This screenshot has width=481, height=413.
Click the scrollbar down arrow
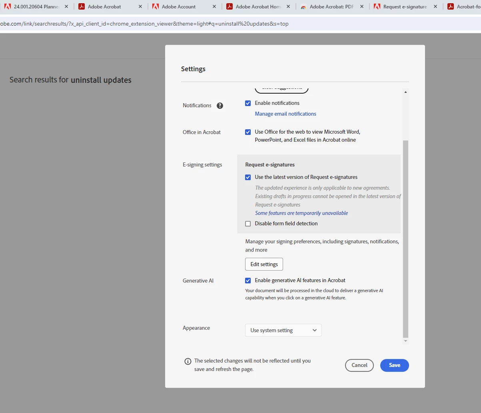(405, 341)
